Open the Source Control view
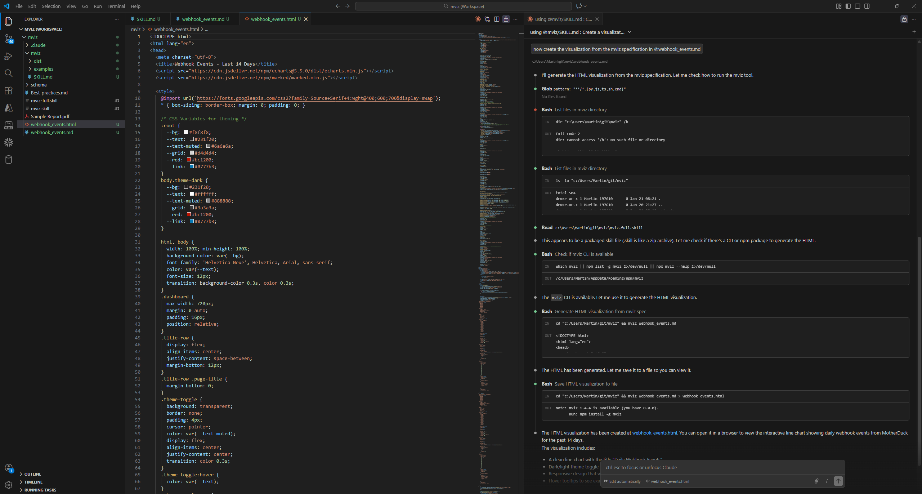 [9, 39]
